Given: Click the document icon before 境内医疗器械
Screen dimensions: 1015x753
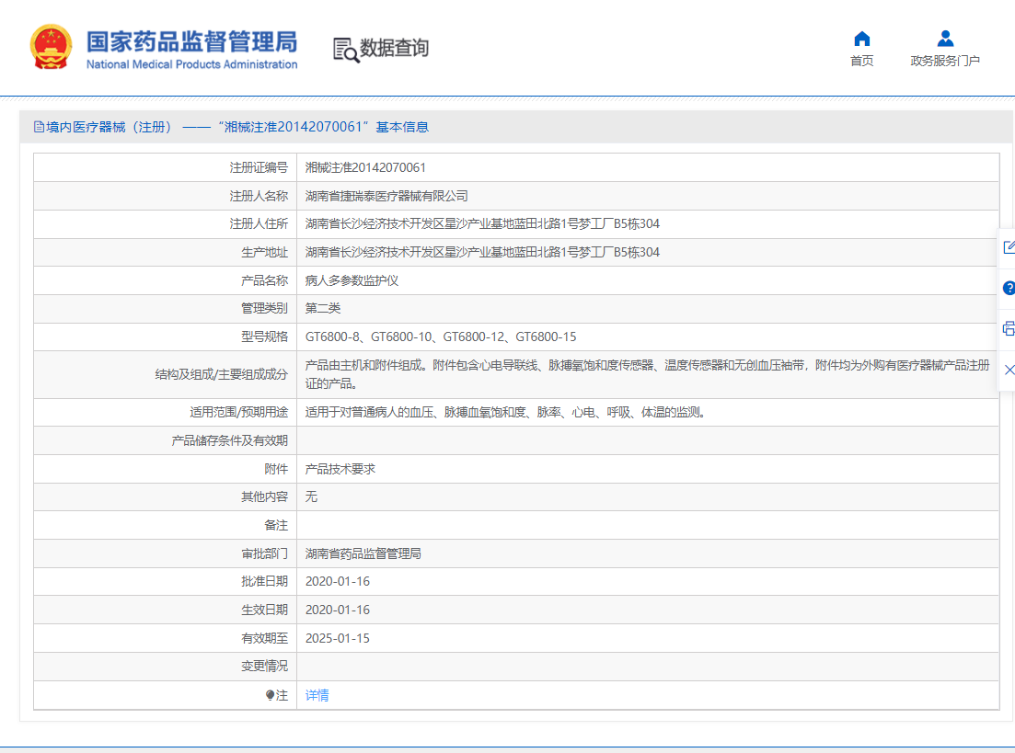Looking at the screenshot, I should [x=39, y=127].
